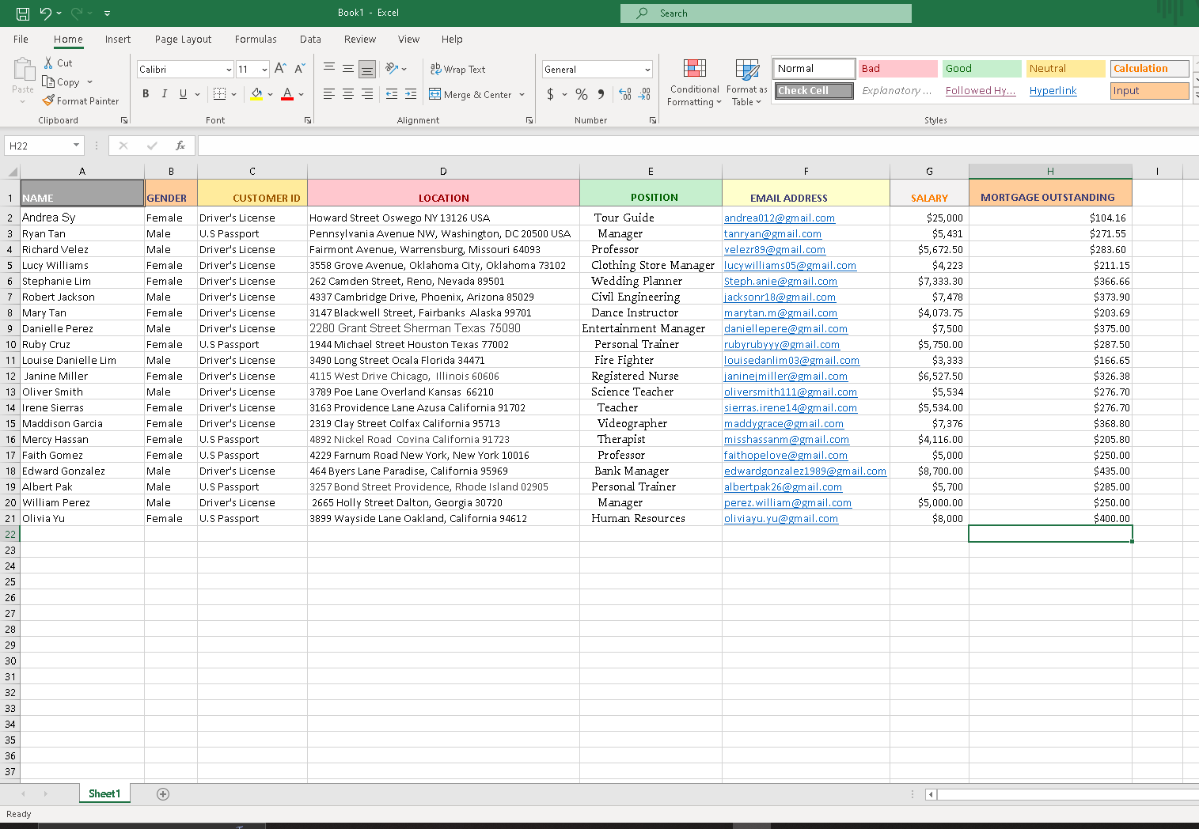
Task: Click the Cut scissors icon
Action: pos(48,63)
